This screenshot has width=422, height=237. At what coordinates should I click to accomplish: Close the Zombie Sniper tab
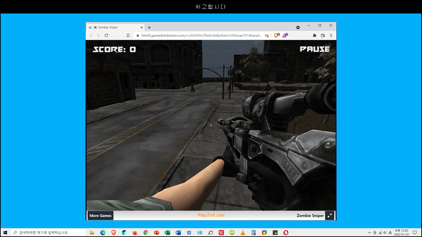(142, 28)
